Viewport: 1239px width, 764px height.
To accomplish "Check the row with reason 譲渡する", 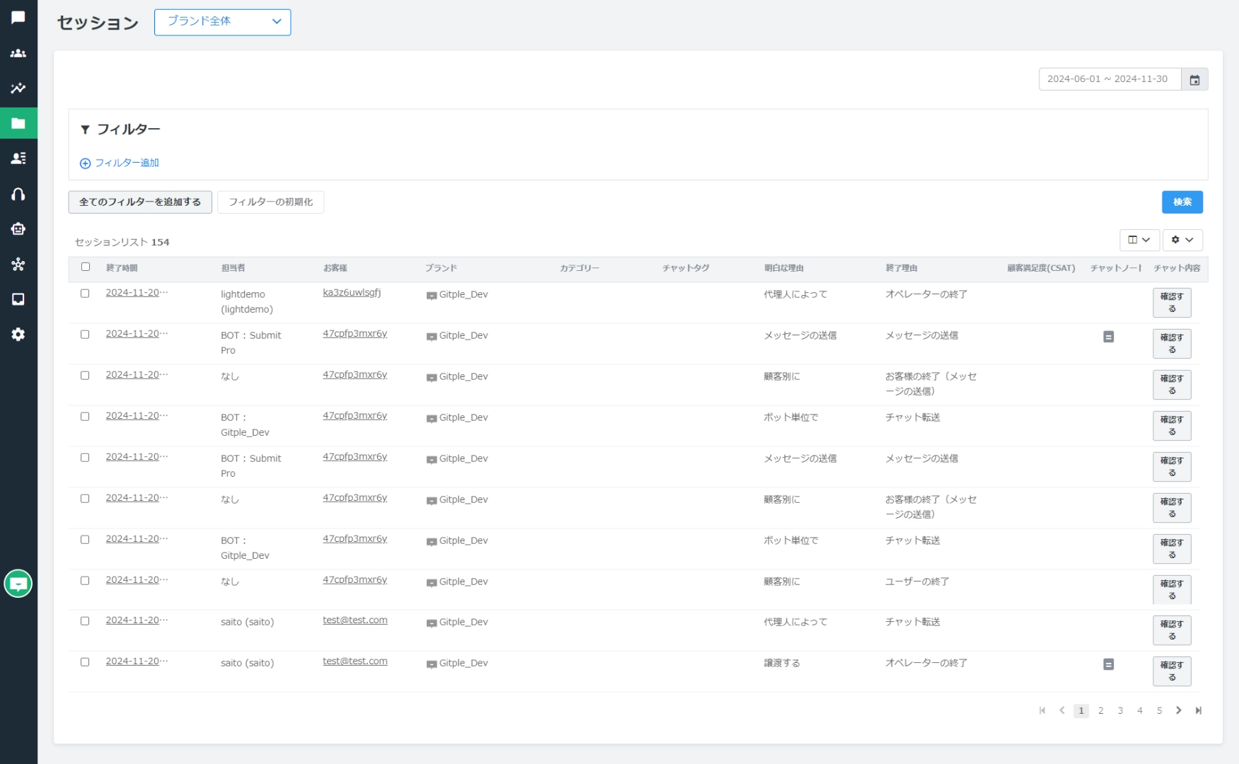I will (x=85, y=661).
